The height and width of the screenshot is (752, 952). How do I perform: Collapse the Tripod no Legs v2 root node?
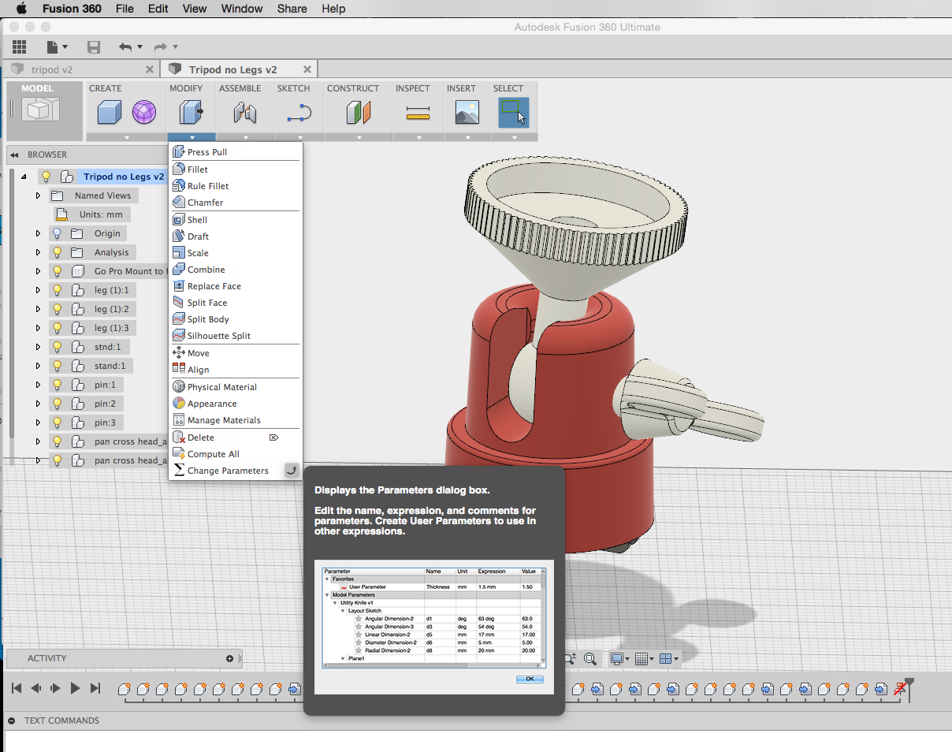pyautogui.click(x=24, y=177)
